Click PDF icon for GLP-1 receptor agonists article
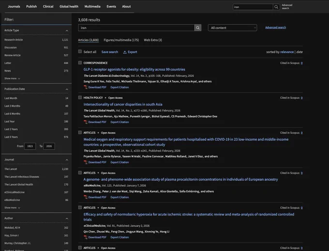This screenshot has width=329, height=251. pyautogui.click(x=86, y=87)
